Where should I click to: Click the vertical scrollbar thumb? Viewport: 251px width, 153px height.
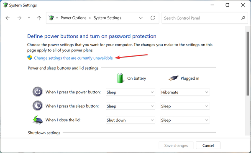tap(248, 63)
